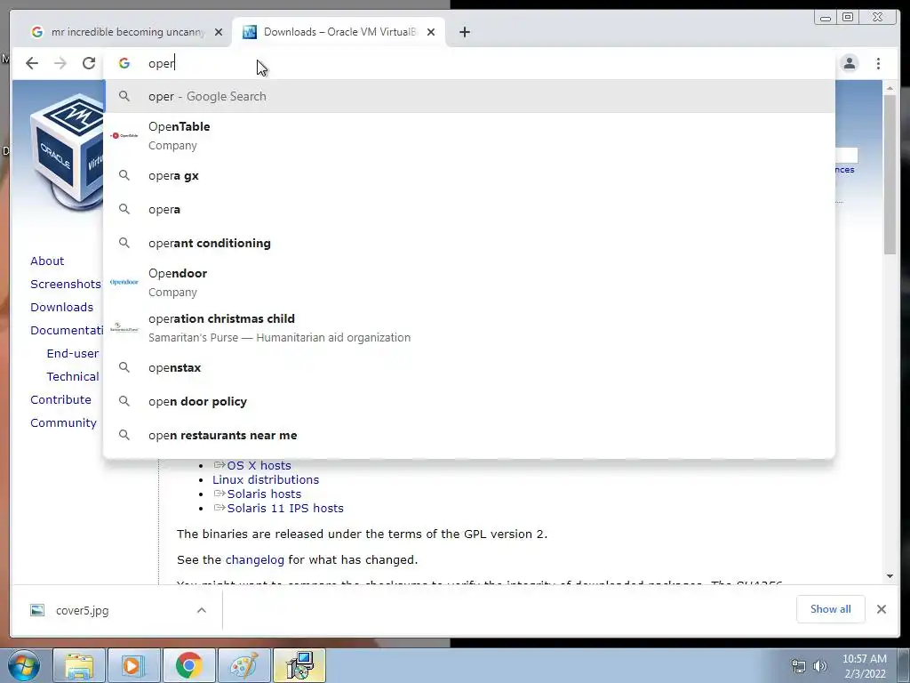The image size is (910, 683).
Task: Open the Chrome profile avatar
Action: 850,63
